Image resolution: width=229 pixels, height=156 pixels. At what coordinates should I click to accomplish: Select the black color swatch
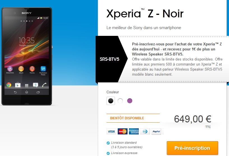(x=111, y=101)
